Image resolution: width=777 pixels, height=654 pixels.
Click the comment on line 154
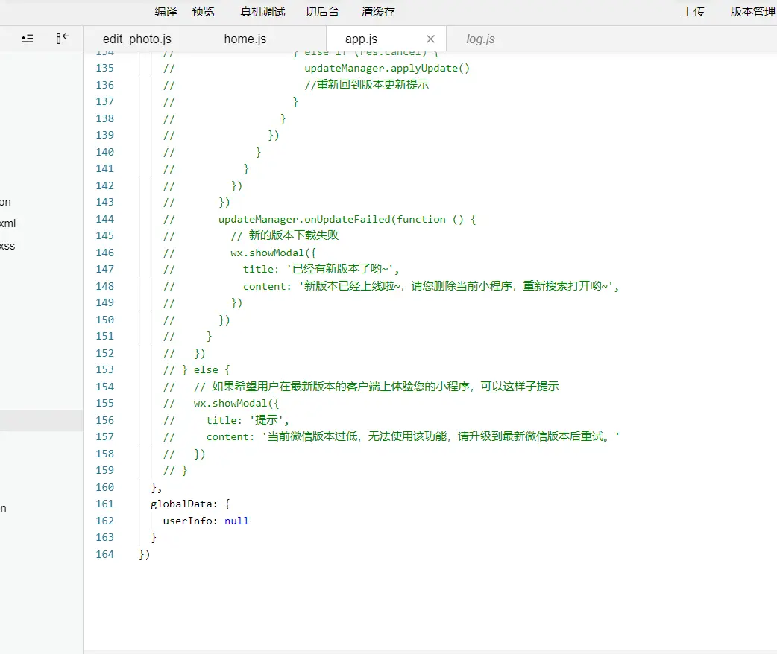click(377, 386)
